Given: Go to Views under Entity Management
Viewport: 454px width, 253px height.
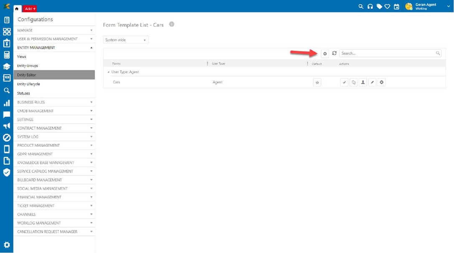Looking at the screenshot, I should coord(22,57).
